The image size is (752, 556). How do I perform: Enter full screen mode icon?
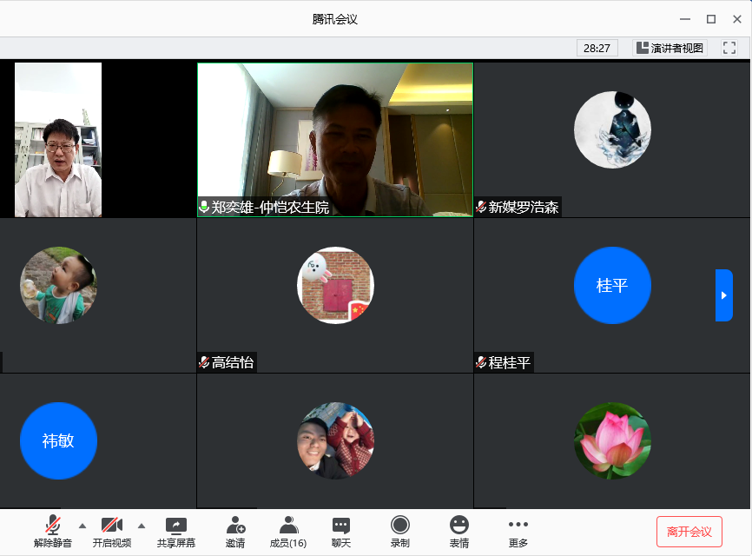729,48
